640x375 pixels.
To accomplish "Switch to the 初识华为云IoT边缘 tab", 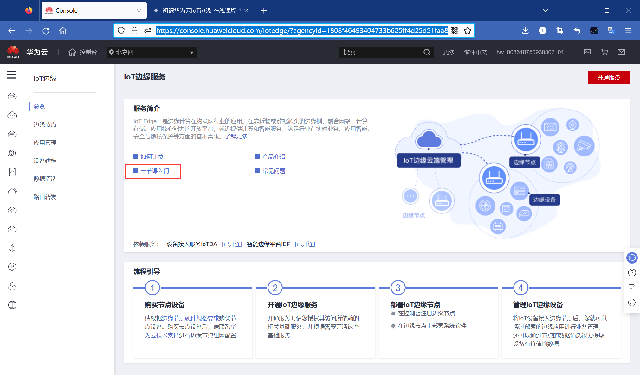I will [x=200, y=10].
